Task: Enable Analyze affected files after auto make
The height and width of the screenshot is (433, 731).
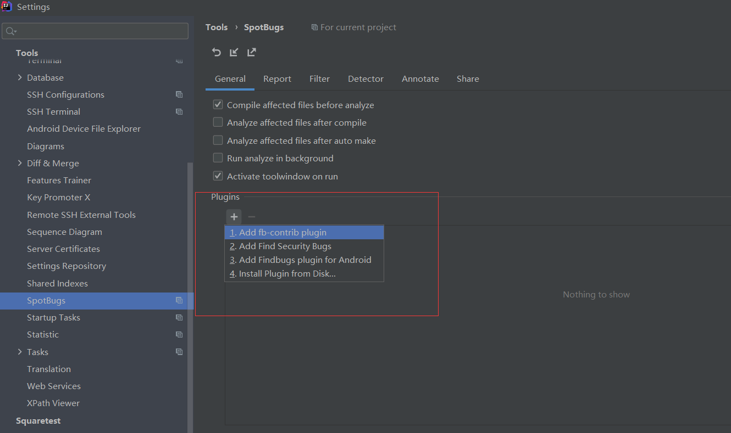Action: 218,140
